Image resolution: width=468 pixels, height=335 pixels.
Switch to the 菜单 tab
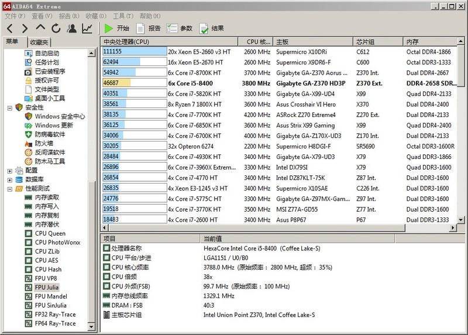(x=12, y=42)
